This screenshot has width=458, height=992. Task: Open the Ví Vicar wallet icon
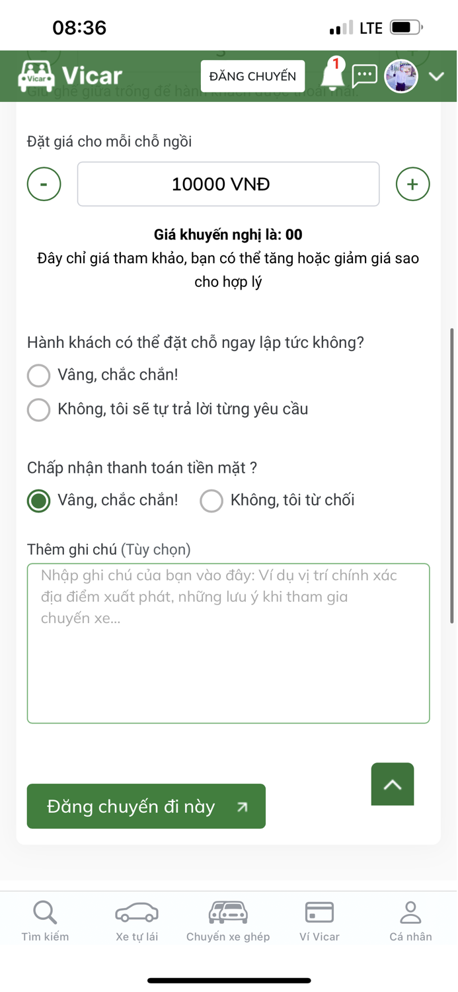319,913
